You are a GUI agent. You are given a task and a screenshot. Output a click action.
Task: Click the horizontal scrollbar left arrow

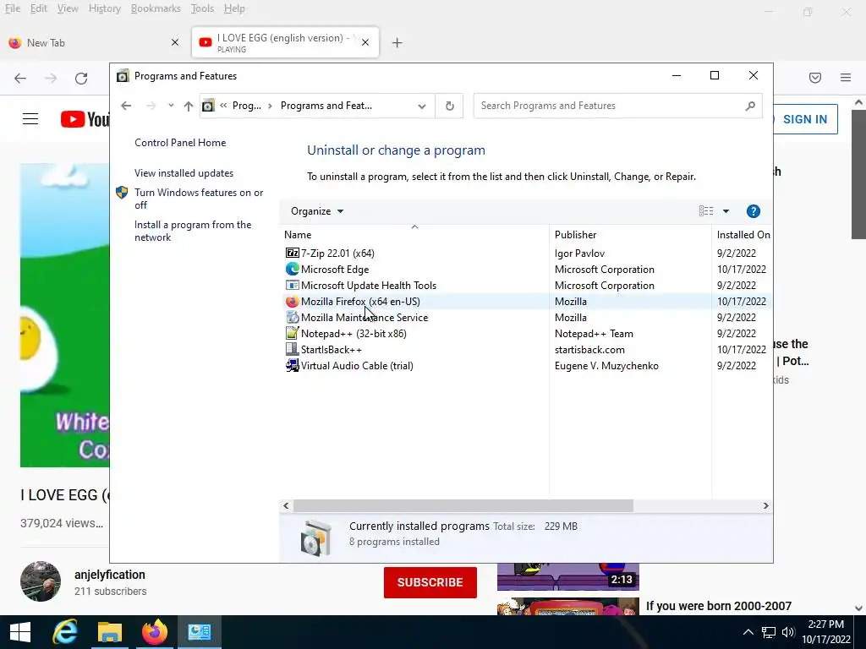[286, 505]
